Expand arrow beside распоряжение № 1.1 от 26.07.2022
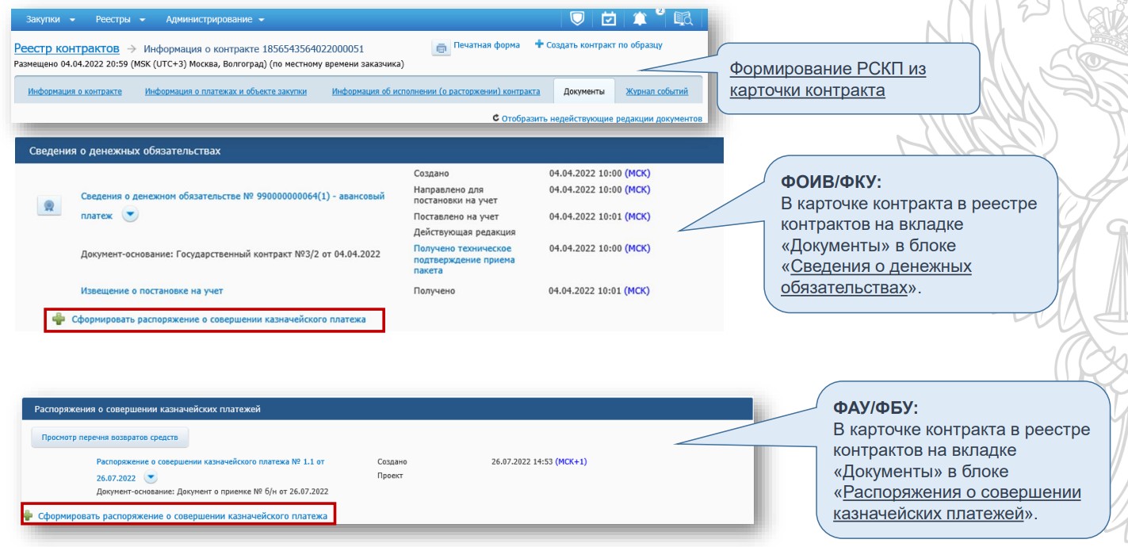The image size is (1128, 547). [151, 478]
